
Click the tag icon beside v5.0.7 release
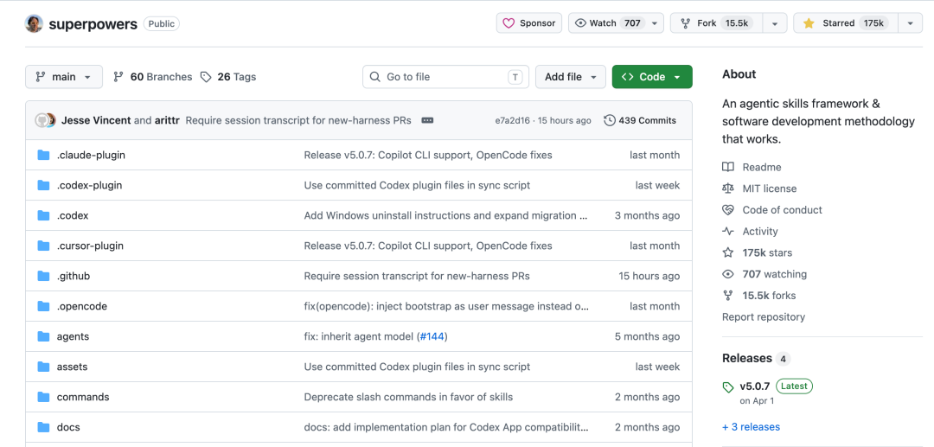tap(728, 387)
